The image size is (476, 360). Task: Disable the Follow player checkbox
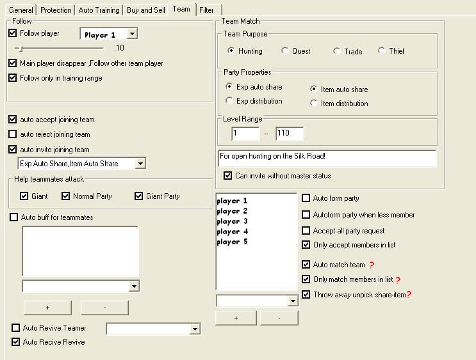pos(13,33)
